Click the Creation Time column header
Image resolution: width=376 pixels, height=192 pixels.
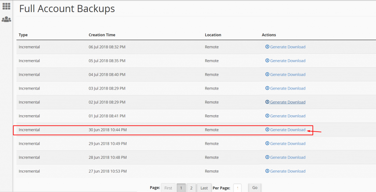point(102,35)
